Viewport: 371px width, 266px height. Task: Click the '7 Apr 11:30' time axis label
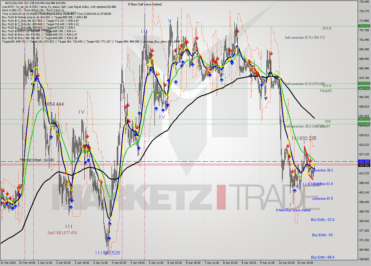point(212,263)
